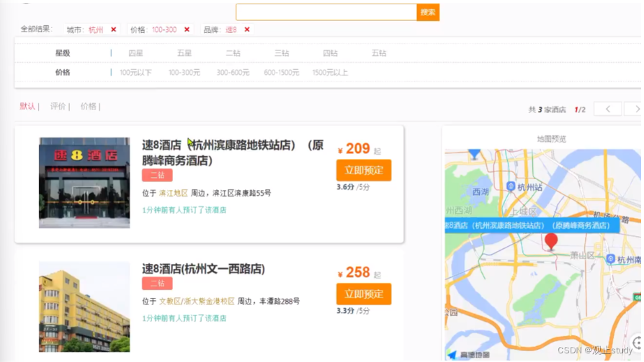Filter by 三钻 rating
The image size is (644, 362).
282,53
